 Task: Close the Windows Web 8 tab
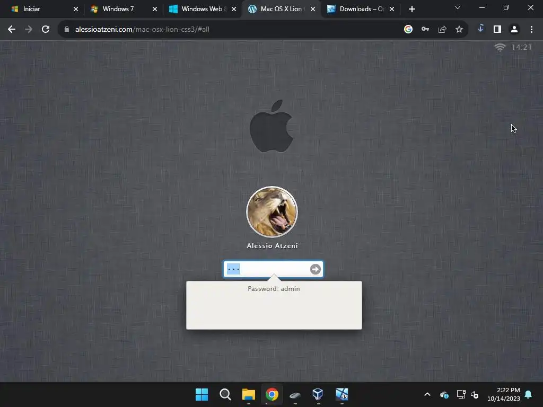click(x=234, y=9)
